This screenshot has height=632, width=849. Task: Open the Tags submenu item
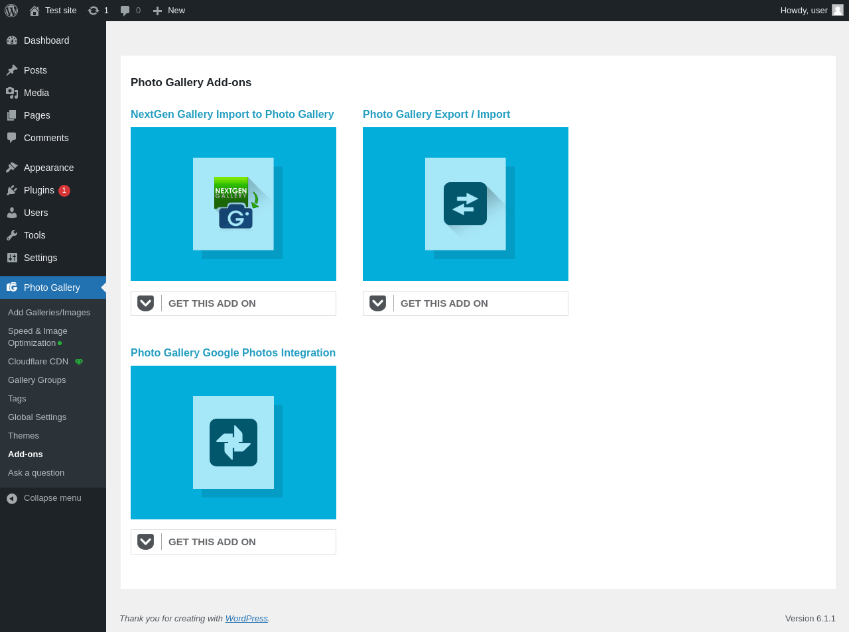(x=53, y=399)
